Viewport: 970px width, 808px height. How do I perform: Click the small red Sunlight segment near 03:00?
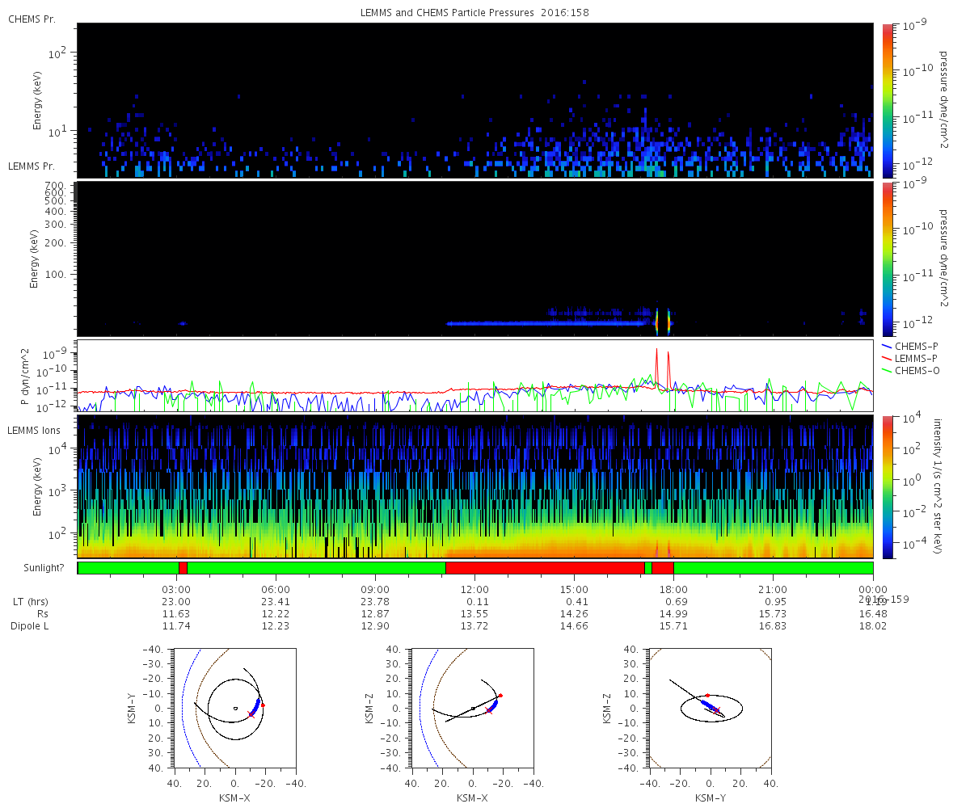[x=183, y=567]
